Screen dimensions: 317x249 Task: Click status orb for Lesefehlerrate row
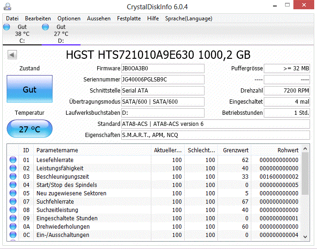coord(13,160)
